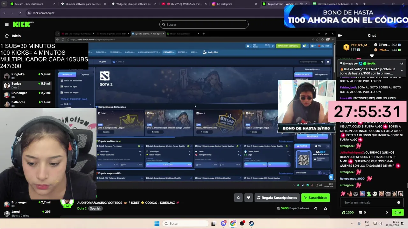Open Dota 2 Ultras Dota Pro card
This screenshot has height=229, width=408.
tap(218, 123)
